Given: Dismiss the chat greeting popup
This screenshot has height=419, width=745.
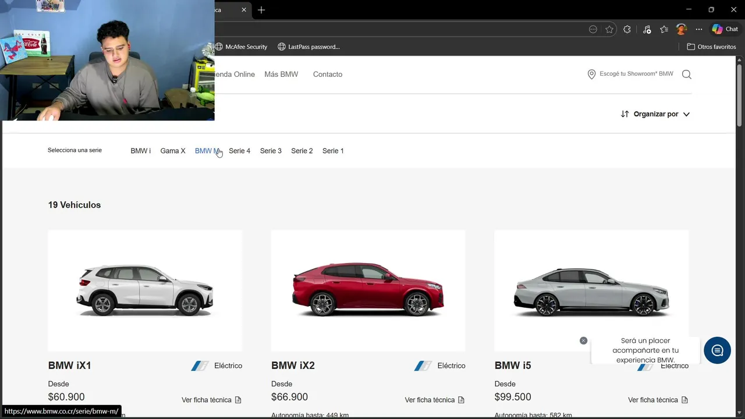Looking at the screenshot, I should 583,340.
